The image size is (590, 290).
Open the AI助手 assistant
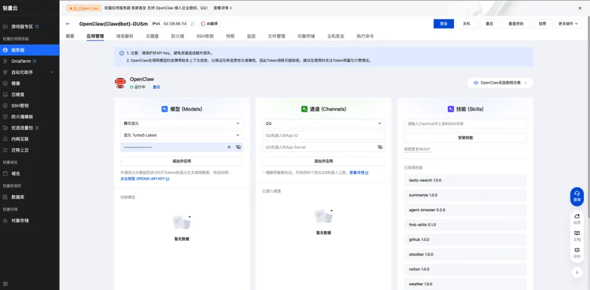(210, 24)
